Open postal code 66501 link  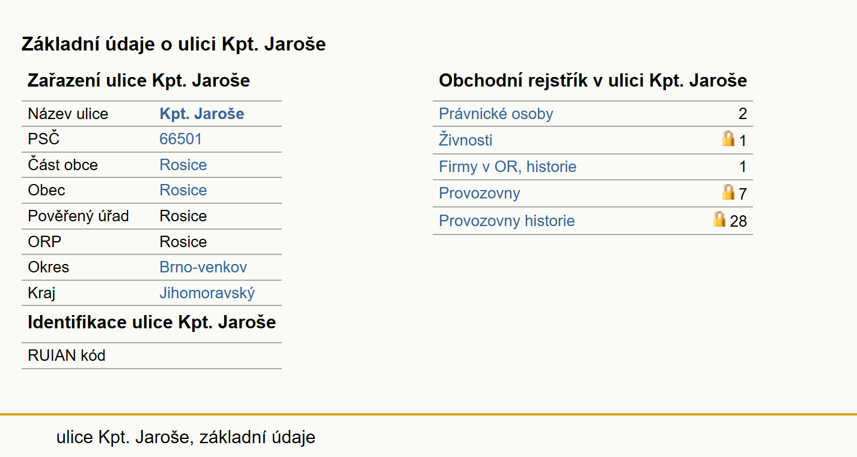click(x=181, y=140)
